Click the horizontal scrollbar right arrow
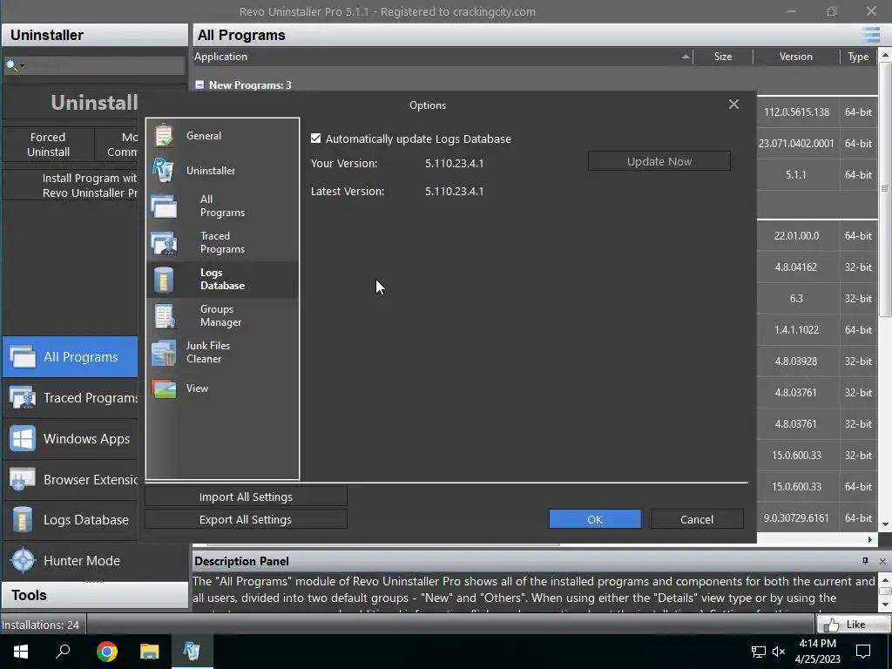 pos(870,539)
